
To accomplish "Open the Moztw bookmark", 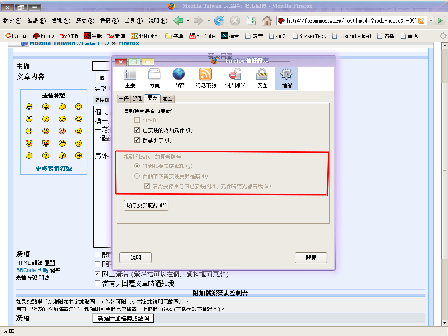I will click(x=43, y=36).
